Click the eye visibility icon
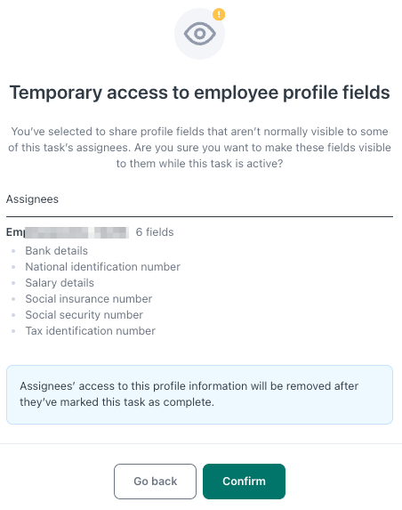The width and height of the screenshot is (402, 510). coord(199,34)
